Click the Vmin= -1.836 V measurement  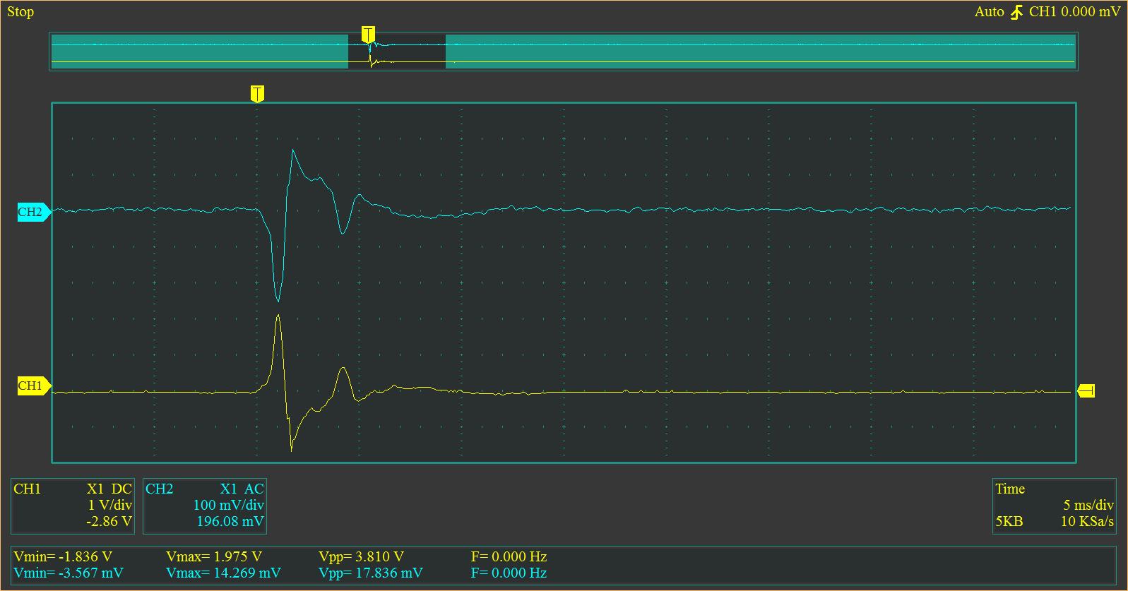(x=63, y=556)
